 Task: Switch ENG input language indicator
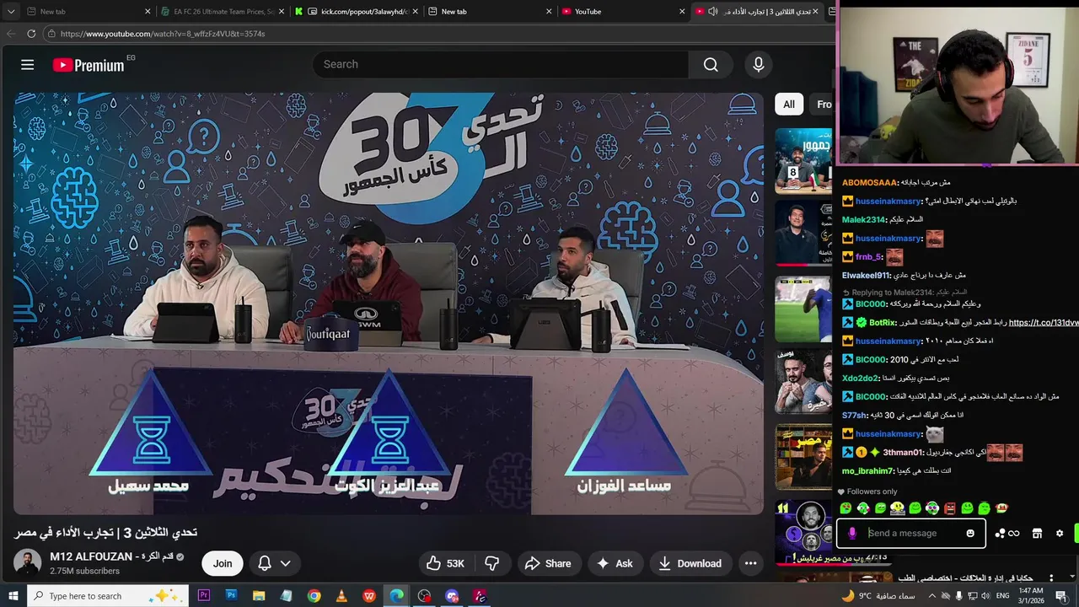pos(1003,596)
